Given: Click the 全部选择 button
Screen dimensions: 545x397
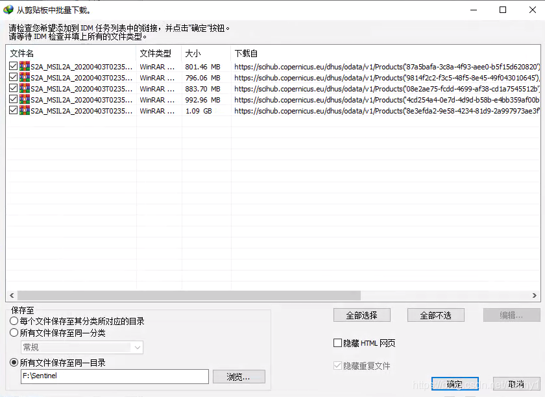Looking at the screenshot, I should coord(362,315).
